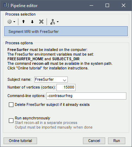Expand arrow next to gear icon
132x147 pixels.
(x=14, y=22)
